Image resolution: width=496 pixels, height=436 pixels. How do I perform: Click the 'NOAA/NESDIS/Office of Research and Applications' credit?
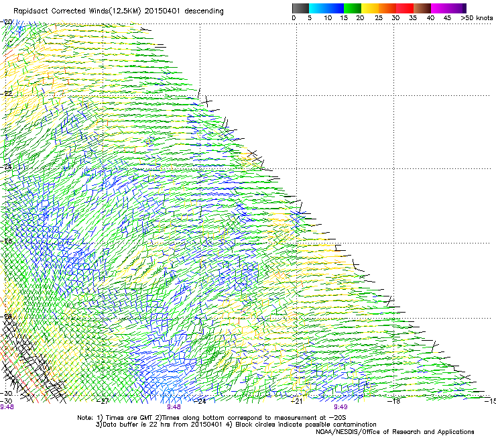click(x=395, y=432)
